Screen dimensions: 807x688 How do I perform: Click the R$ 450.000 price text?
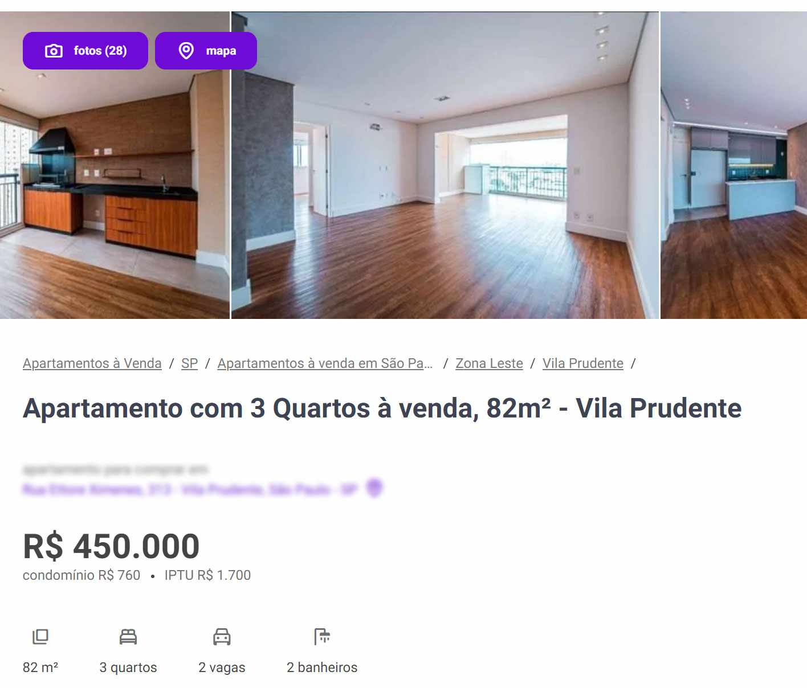coord(111,546)
